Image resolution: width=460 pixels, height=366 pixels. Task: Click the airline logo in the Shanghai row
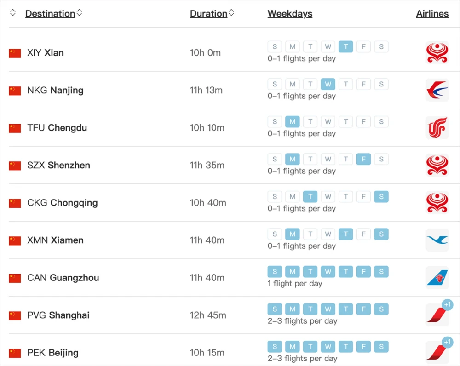click(436, 315)
